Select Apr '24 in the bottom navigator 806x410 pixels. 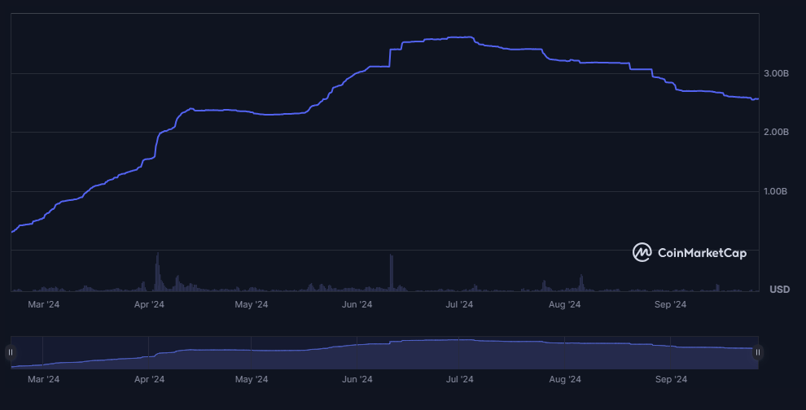coord(149,379)
